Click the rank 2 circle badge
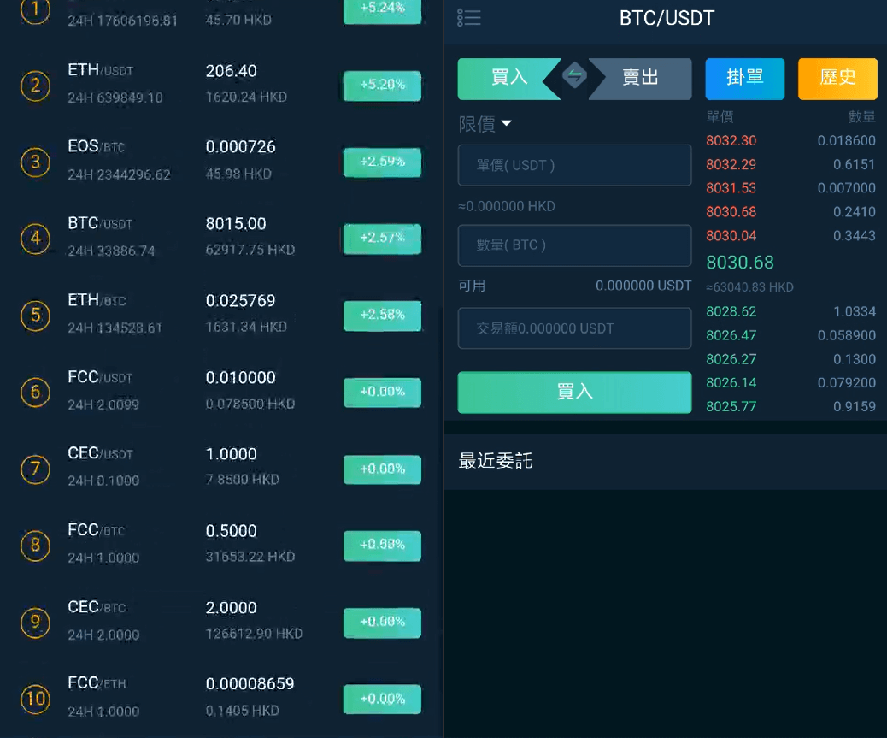Screen dimensions: 887x738 pos(35,86)
